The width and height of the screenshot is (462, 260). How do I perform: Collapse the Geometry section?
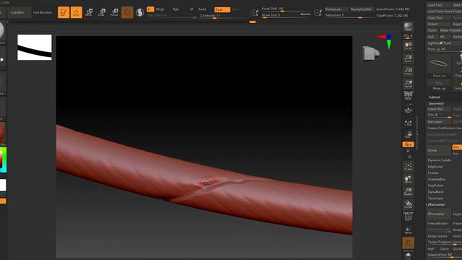pos(436,103)
